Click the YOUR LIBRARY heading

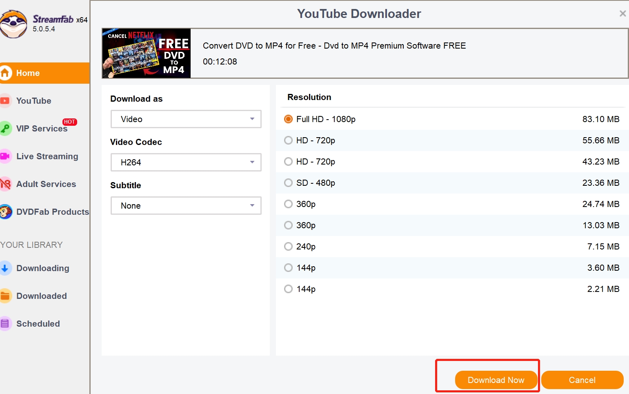[31, 245]
